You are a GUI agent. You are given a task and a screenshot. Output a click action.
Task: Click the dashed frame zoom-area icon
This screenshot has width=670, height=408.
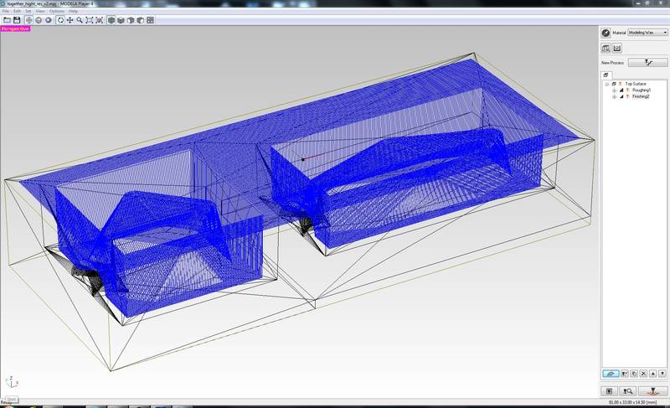point(99,20)
